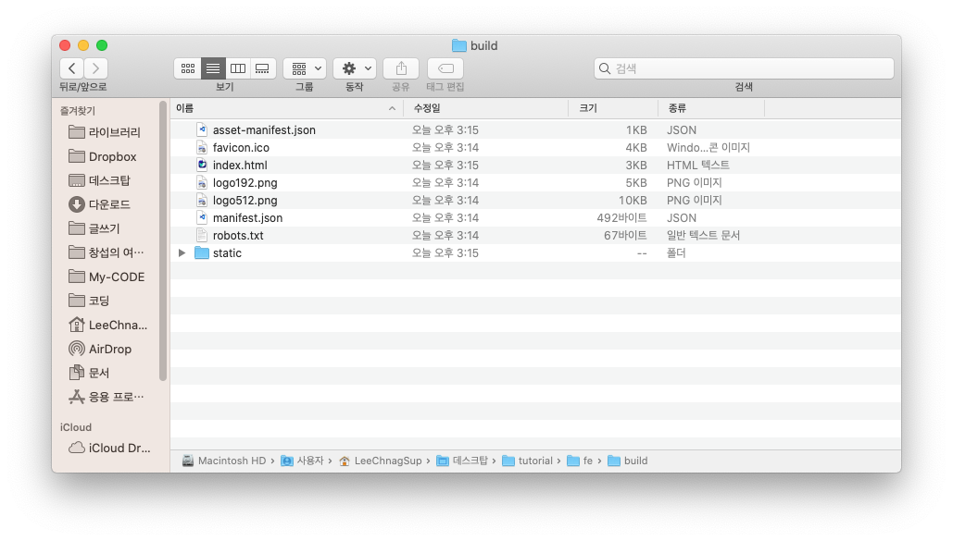
Task: Open My-CODE in the sidebar
Action: (x=107, y=277)
